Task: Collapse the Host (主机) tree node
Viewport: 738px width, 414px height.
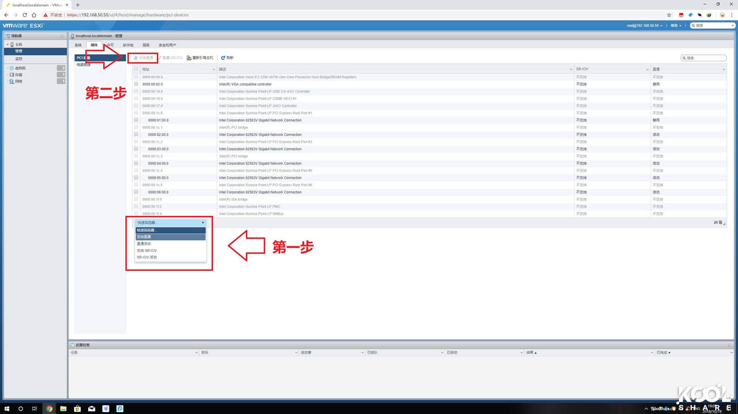Action: point(7,45)
